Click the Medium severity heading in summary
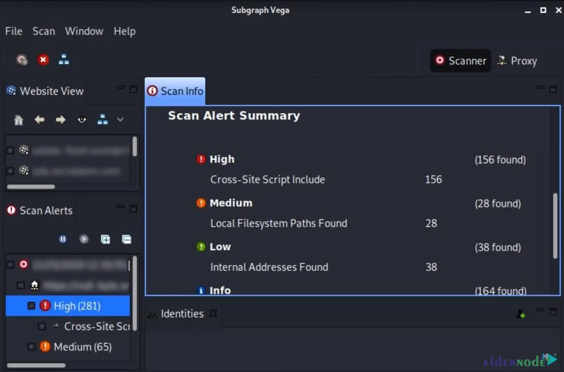 point(231,203)
